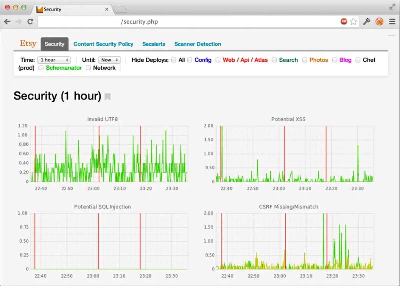Bookmark this page with the star icon
This screenshot has width=400, height=286.
(x=353, y=22)
